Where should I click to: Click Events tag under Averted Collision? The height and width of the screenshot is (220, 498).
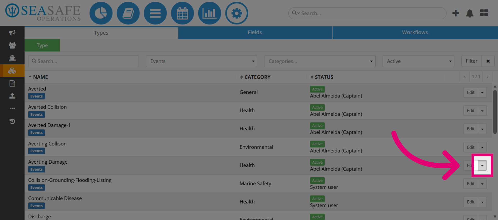36,115
